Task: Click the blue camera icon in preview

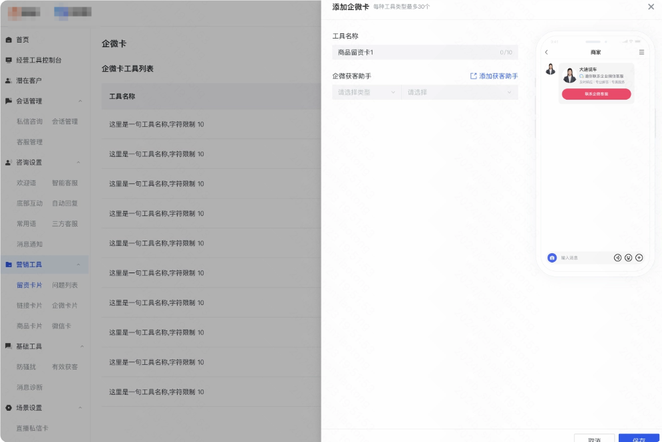Action: point(552,258)
